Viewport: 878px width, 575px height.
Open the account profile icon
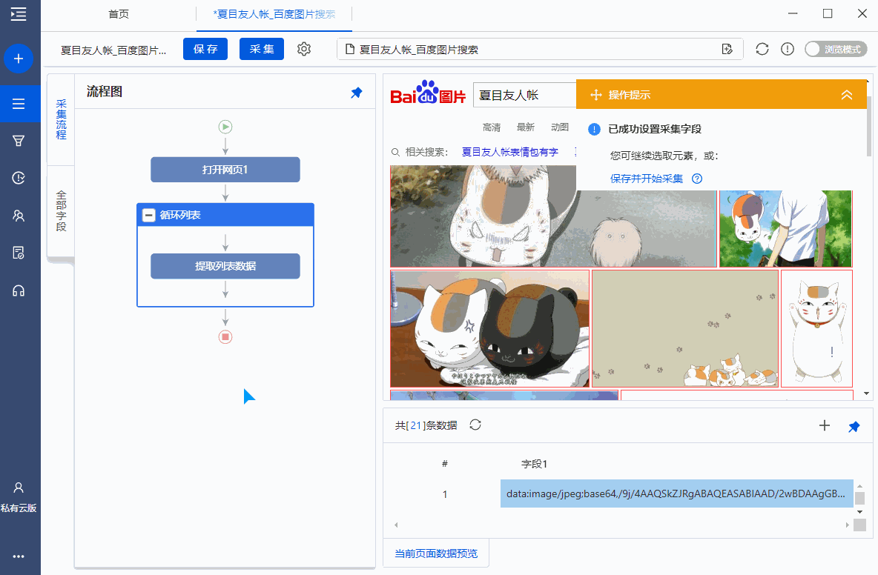pyautogui.click(x=19, y=488)
